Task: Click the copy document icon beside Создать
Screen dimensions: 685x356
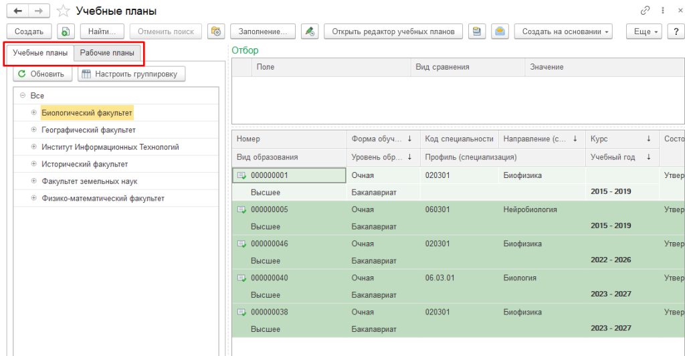Action: coord(65,31)
